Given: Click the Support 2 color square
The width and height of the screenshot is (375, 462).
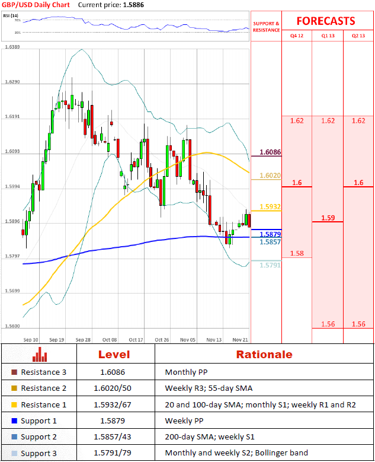Looking at the screenshot, I should (14, 437).
